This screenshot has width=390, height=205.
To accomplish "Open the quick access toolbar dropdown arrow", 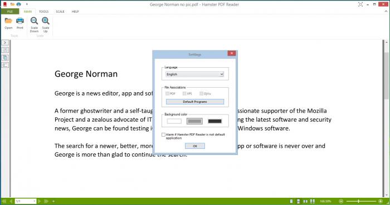I will point(27,4).
